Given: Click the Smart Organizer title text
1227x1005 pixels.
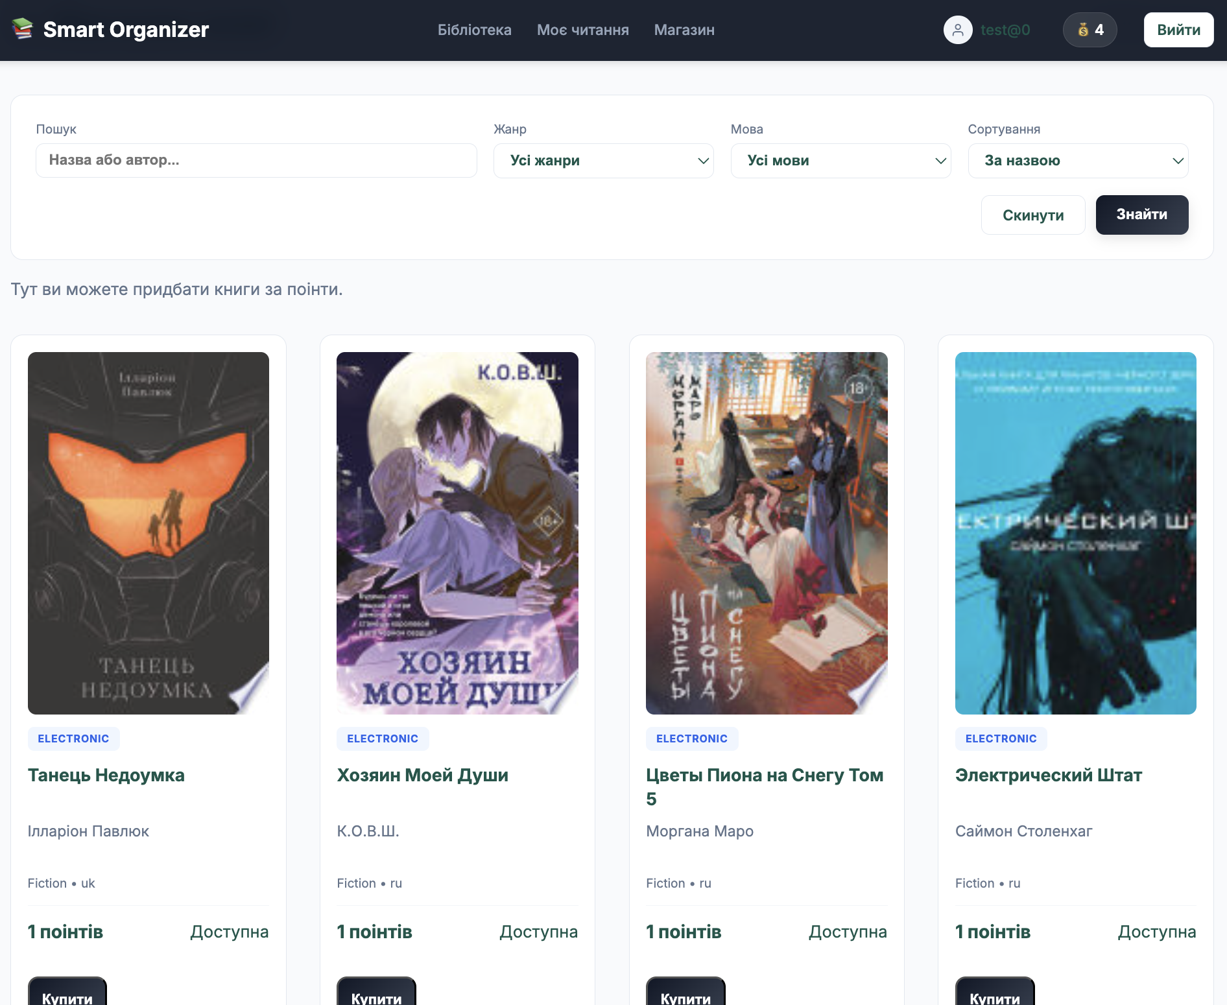Looking at the screenshot, I should 126,30.
